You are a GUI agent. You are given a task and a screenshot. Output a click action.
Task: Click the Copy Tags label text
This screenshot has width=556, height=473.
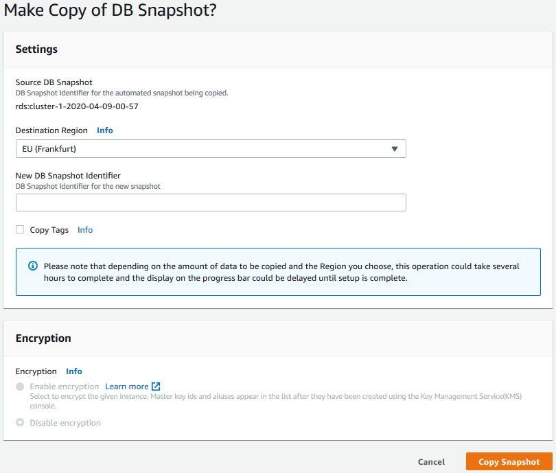[x=49, y=230]
